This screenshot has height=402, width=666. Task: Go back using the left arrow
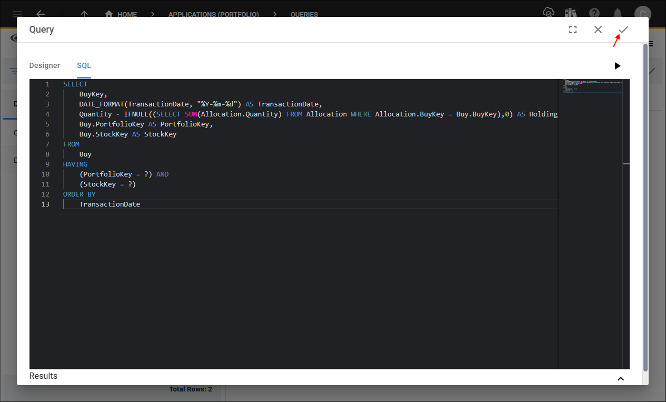41,14
